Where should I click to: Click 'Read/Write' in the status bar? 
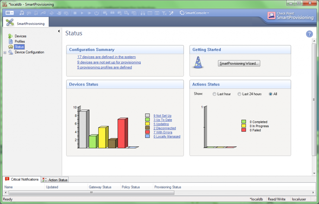tap(277, 199)
